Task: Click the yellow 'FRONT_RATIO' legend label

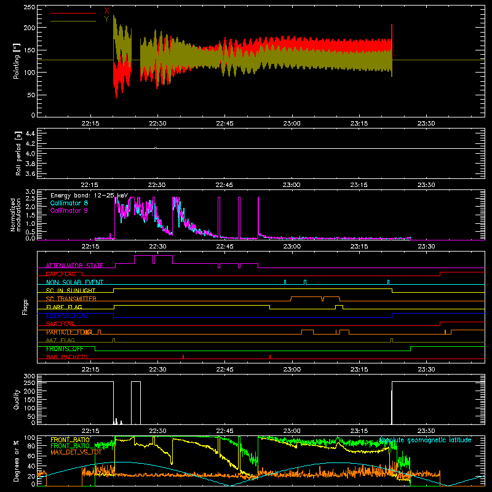Action: click(x=70, y=440)
